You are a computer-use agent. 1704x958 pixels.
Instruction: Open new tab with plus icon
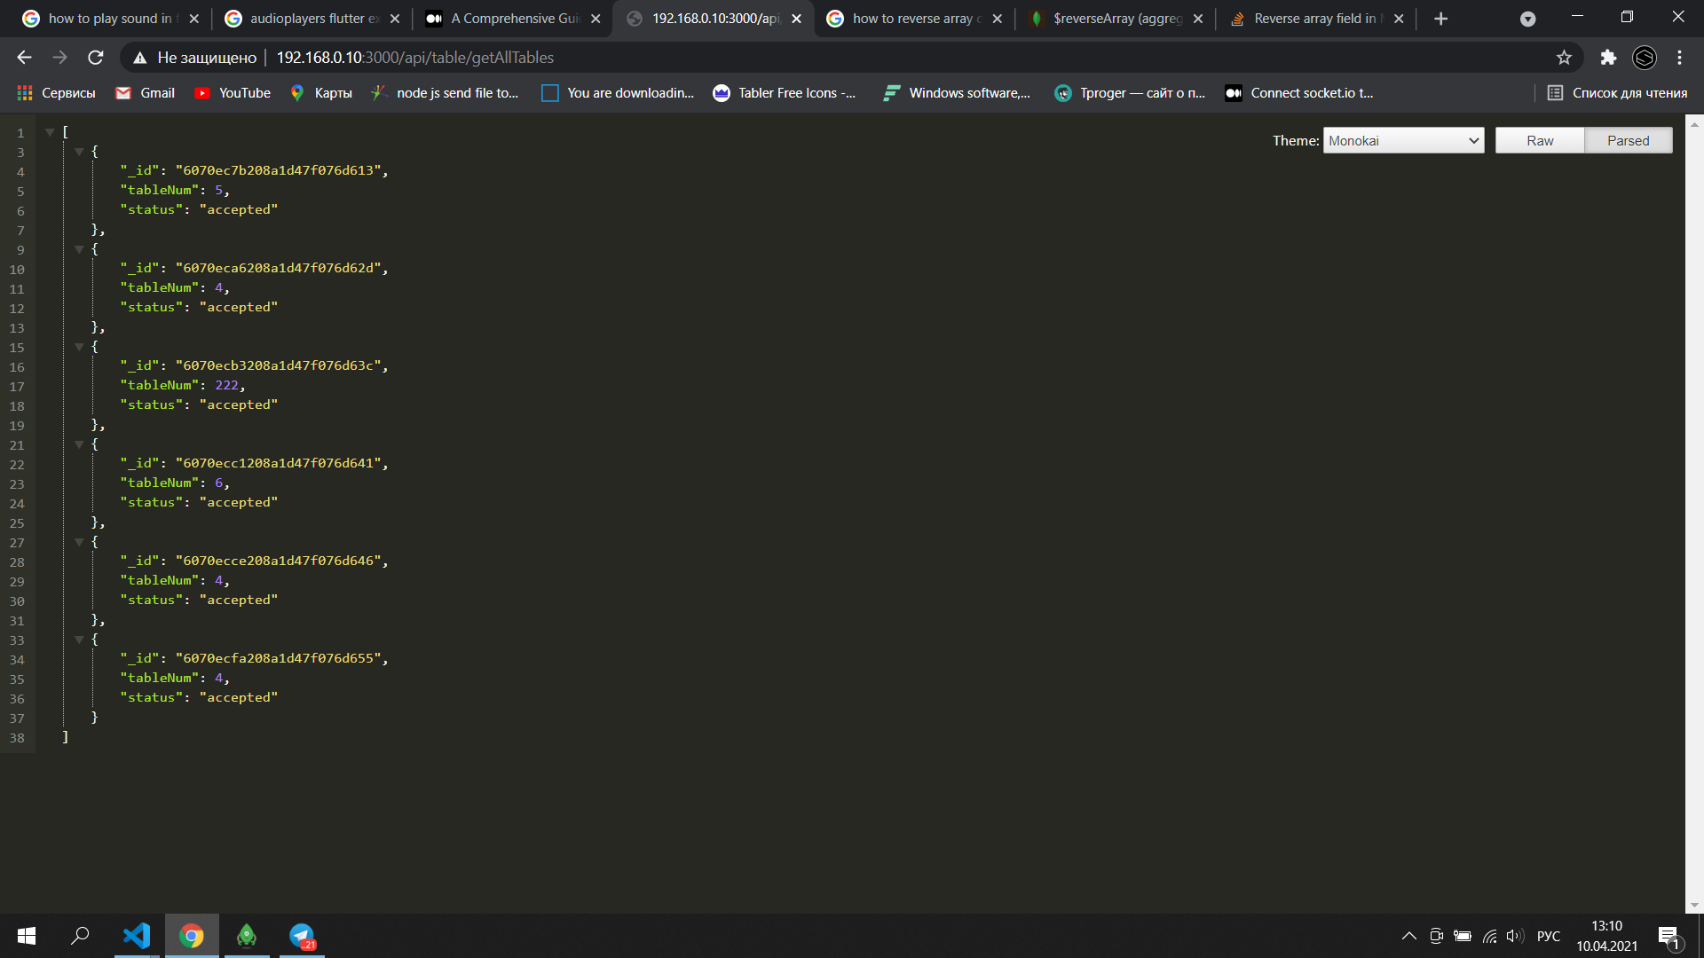1440,19
